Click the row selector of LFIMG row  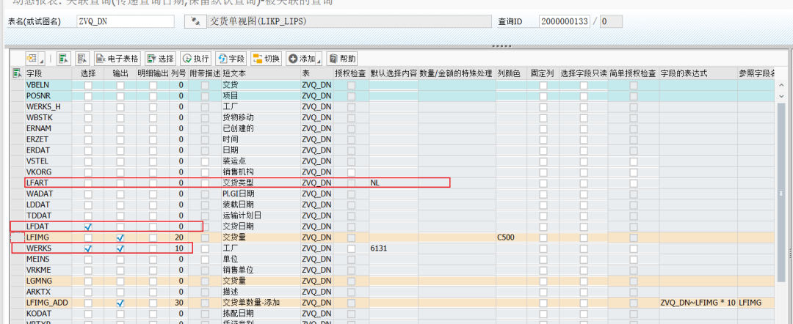coord(17,238)
